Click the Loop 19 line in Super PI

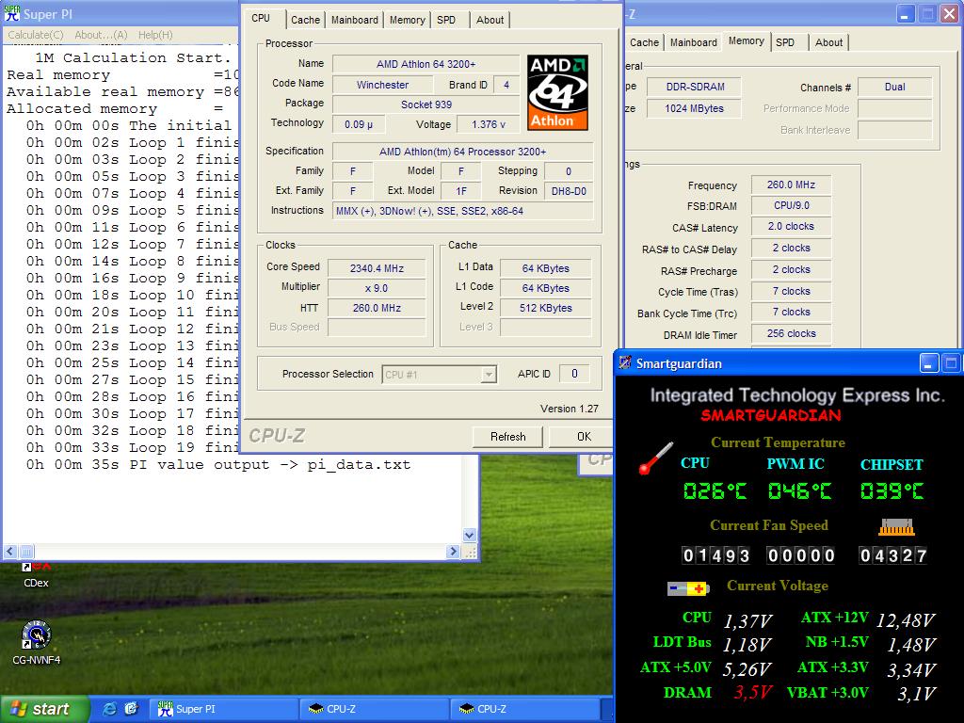click(x=132, y=447)
